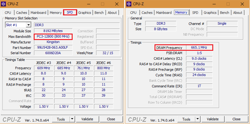Minimize the left CPU-Z window
This screenshot has height=124, width=250.
point(88,4)
